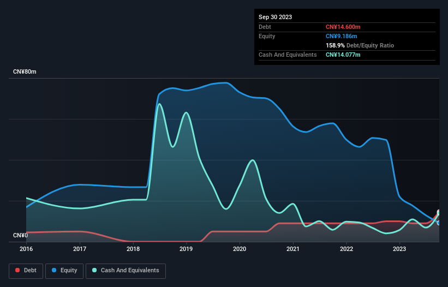The image size is (448, 287).
Task: Click the 2019 x-axis label
Action: pos(186,249)
